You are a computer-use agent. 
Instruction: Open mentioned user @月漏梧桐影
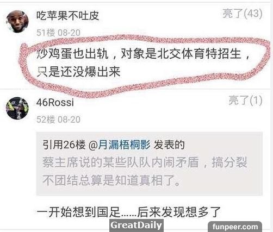tap(120, 145)
